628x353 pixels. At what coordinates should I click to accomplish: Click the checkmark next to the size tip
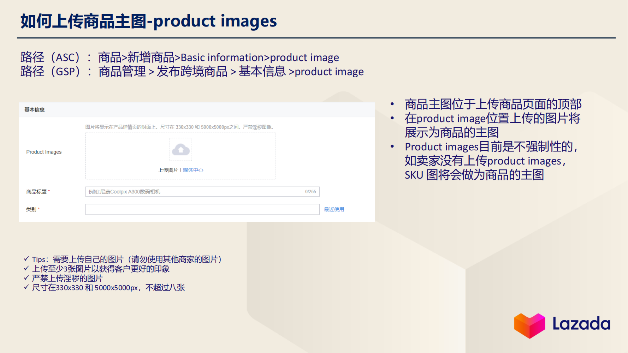coord(26,288)
